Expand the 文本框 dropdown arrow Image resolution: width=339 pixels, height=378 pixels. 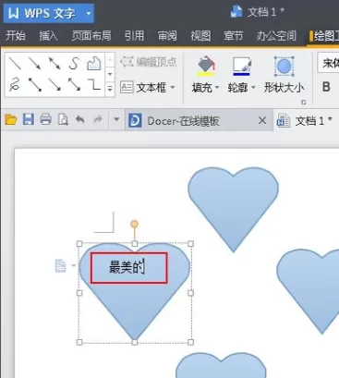(x=173, y=88)
